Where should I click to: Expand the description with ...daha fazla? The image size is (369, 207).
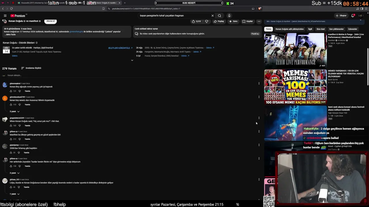click(10, 34)
